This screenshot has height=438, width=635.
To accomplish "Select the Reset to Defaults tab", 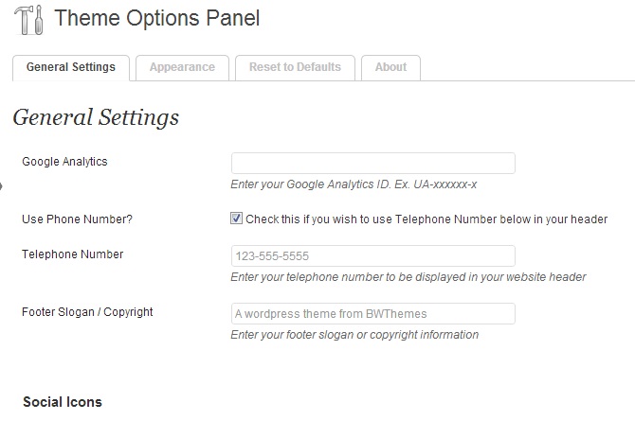I will (295, 67).
